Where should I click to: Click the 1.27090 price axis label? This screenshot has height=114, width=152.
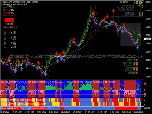148,2
